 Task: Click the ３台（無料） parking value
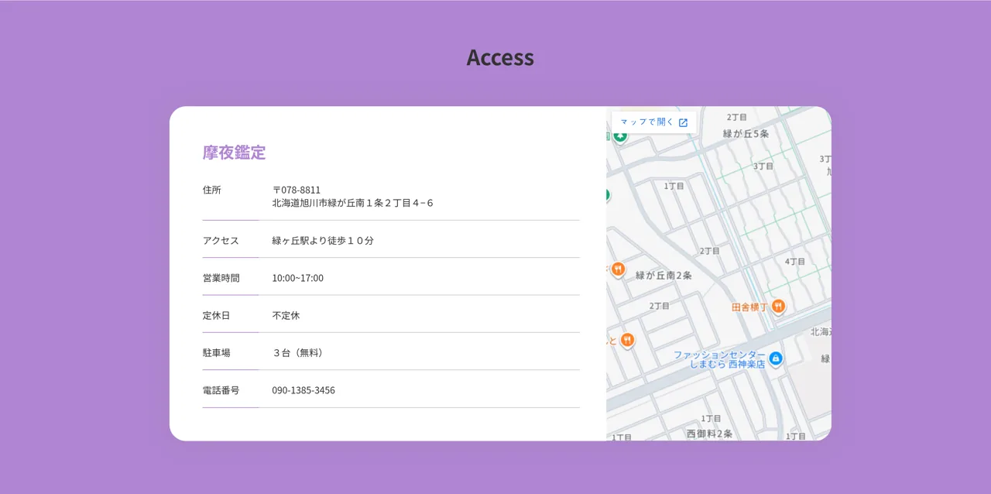298,353
